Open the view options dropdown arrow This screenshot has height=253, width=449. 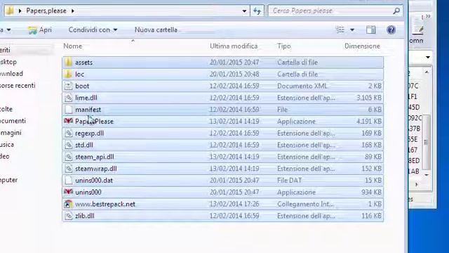(352, 30)
